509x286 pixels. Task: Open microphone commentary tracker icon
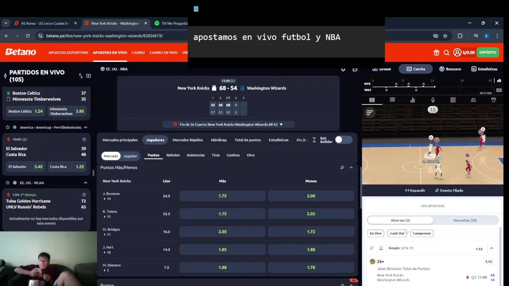tap(433, 100)
